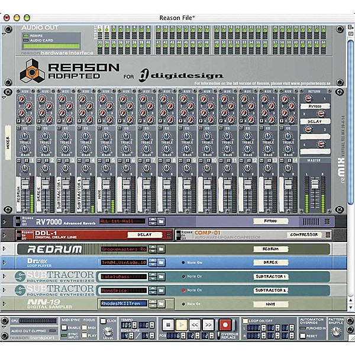This screenshot has height=355, width=355.
Task: Flip the Overdub/Replace switch
Action: [x=218, y=335]
